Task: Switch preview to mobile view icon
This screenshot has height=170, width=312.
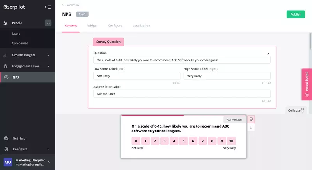Action: [x=251, y=127]
